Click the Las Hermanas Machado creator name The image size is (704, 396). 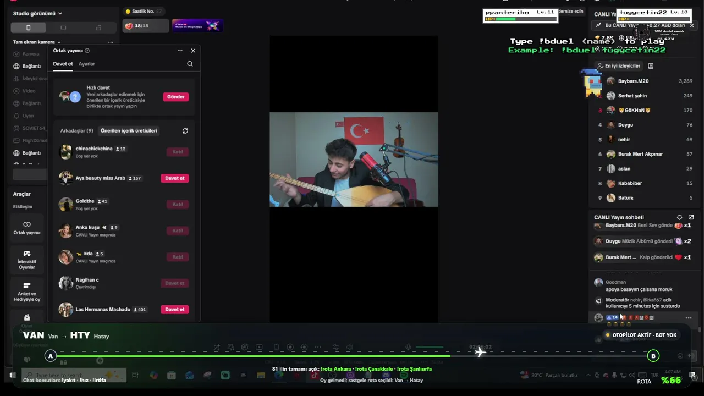103,309
